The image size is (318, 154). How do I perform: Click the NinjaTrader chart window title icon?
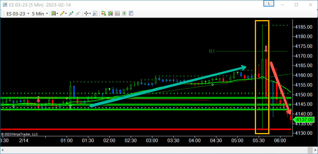[5, 4]
